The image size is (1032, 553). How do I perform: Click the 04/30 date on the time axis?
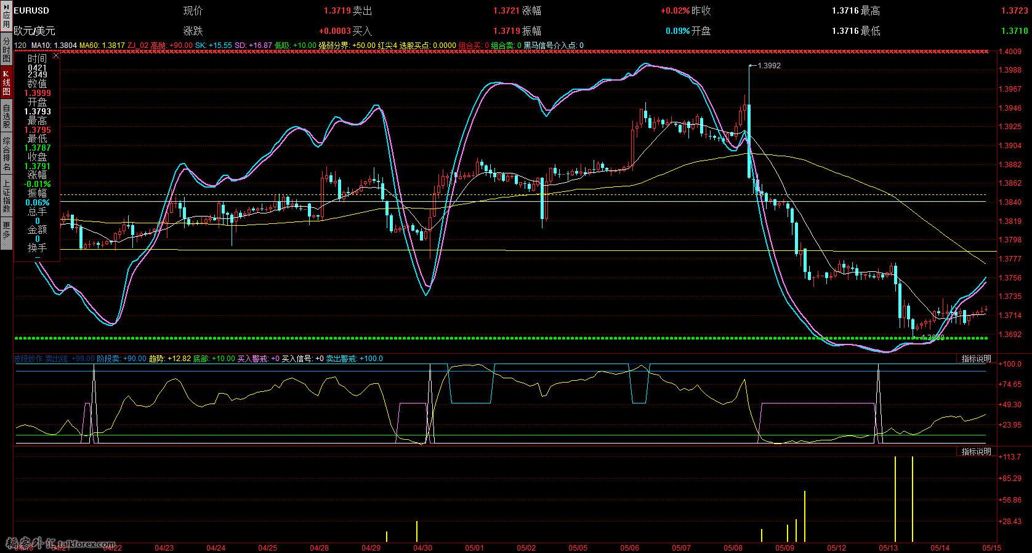(422, 547)
